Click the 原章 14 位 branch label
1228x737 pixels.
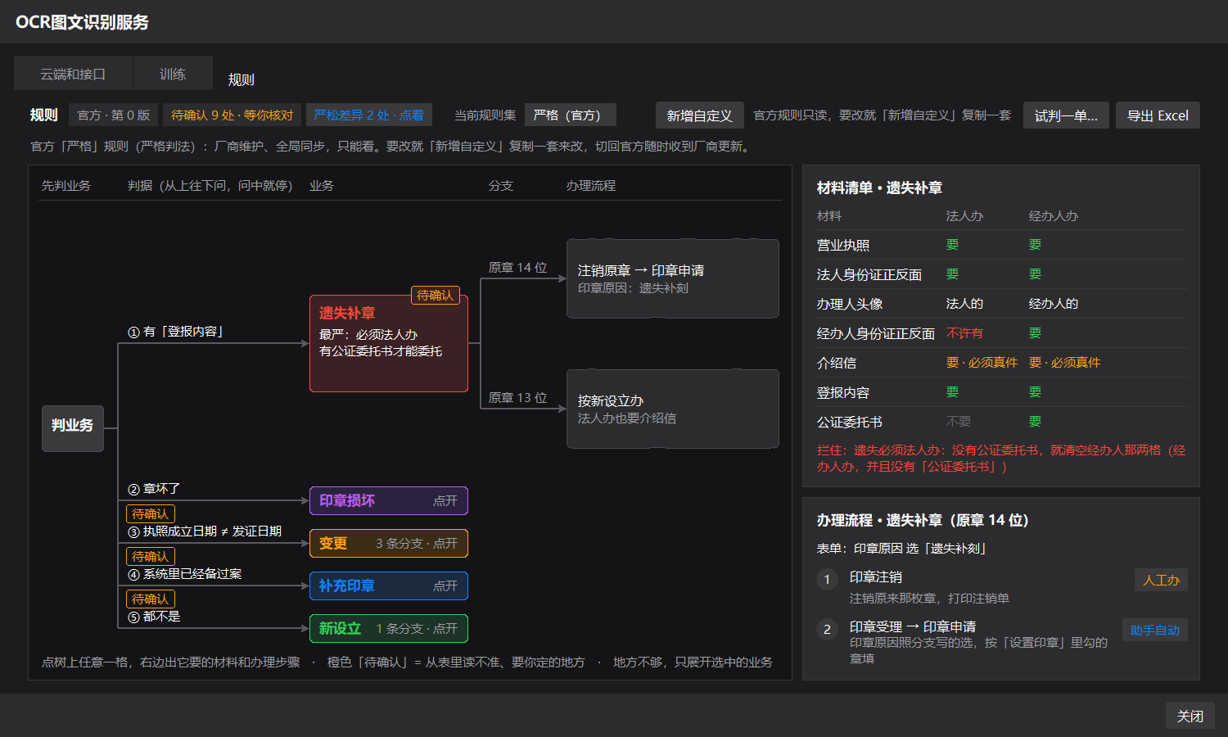[x=517, y=267]
